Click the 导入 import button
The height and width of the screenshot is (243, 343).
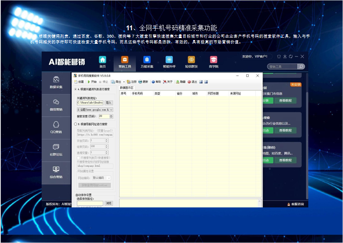tap(109, 103)
